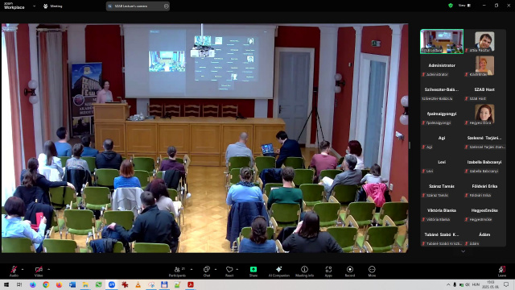
Task: Open the Participants panel
Action: [x=177, y=271]
